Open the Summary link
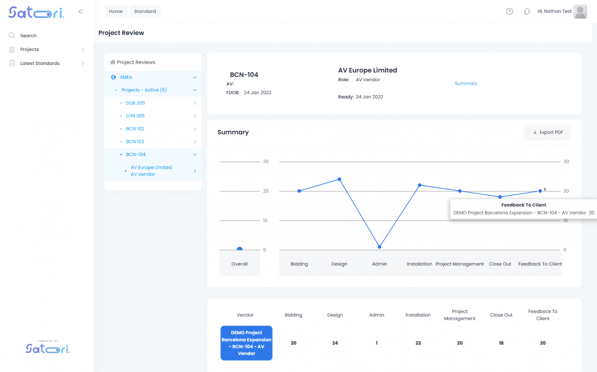597x372 pixels. 466,84
